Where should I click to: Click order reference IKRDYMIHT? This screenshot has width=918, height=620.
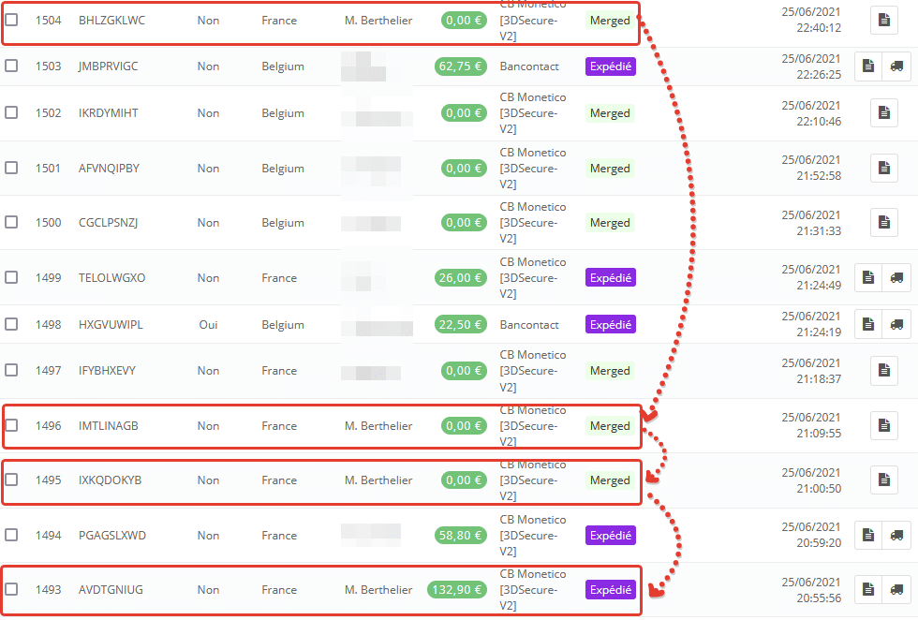pos(109,113)
